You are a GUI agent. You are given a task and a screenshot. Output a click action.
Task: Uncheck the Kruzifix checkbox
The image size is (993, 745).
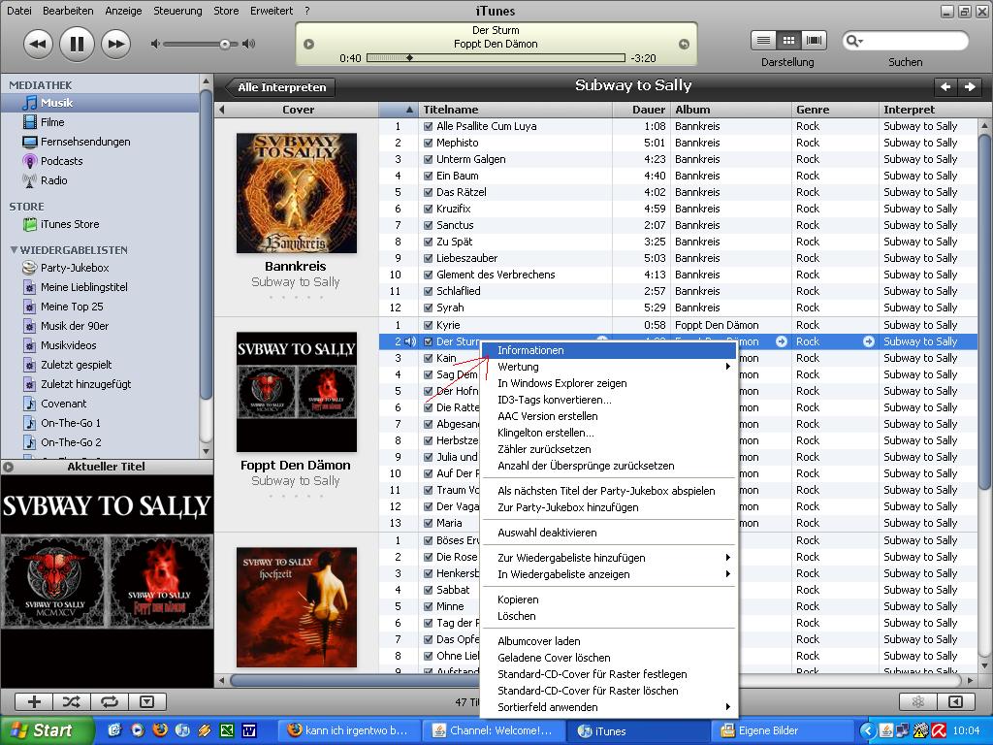point(428,210)
